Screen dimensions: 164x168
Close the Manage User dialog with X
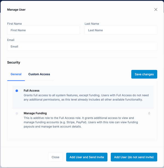coord(156,10)
